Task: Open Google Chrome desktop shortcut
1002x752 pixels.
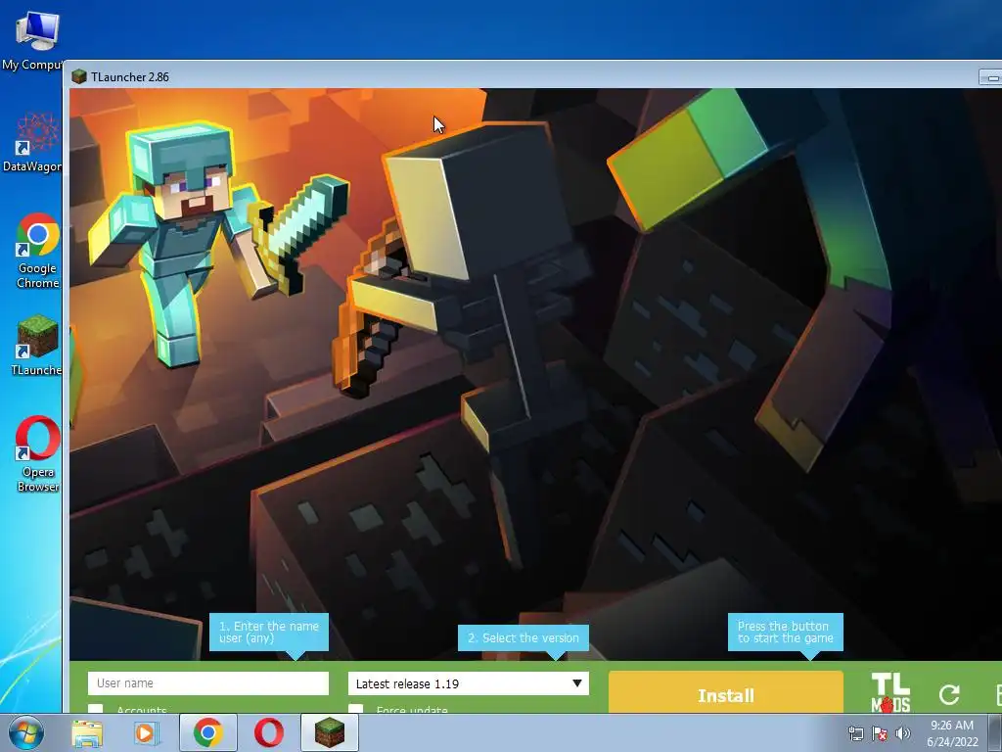Action: coord(37,251)
